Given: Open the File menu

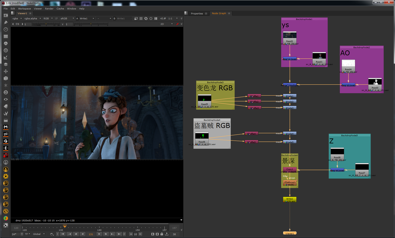Looking at the screenshot, I should (x=6, y=9).
